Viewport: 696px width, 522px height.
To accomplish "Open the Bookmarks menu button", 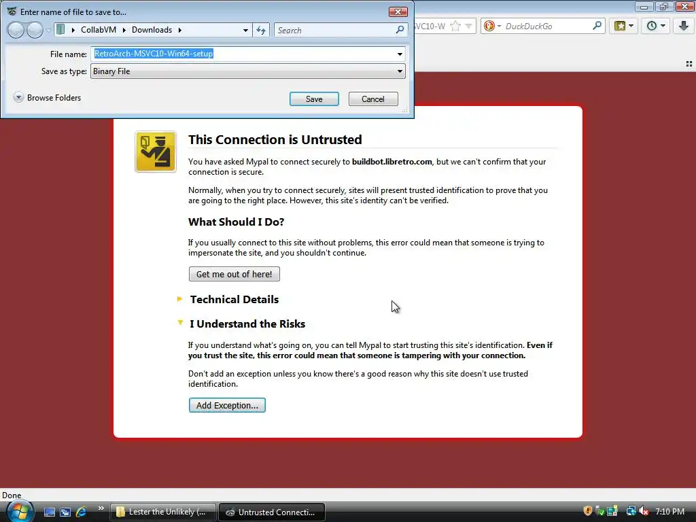I will click(x=624, y=26).
